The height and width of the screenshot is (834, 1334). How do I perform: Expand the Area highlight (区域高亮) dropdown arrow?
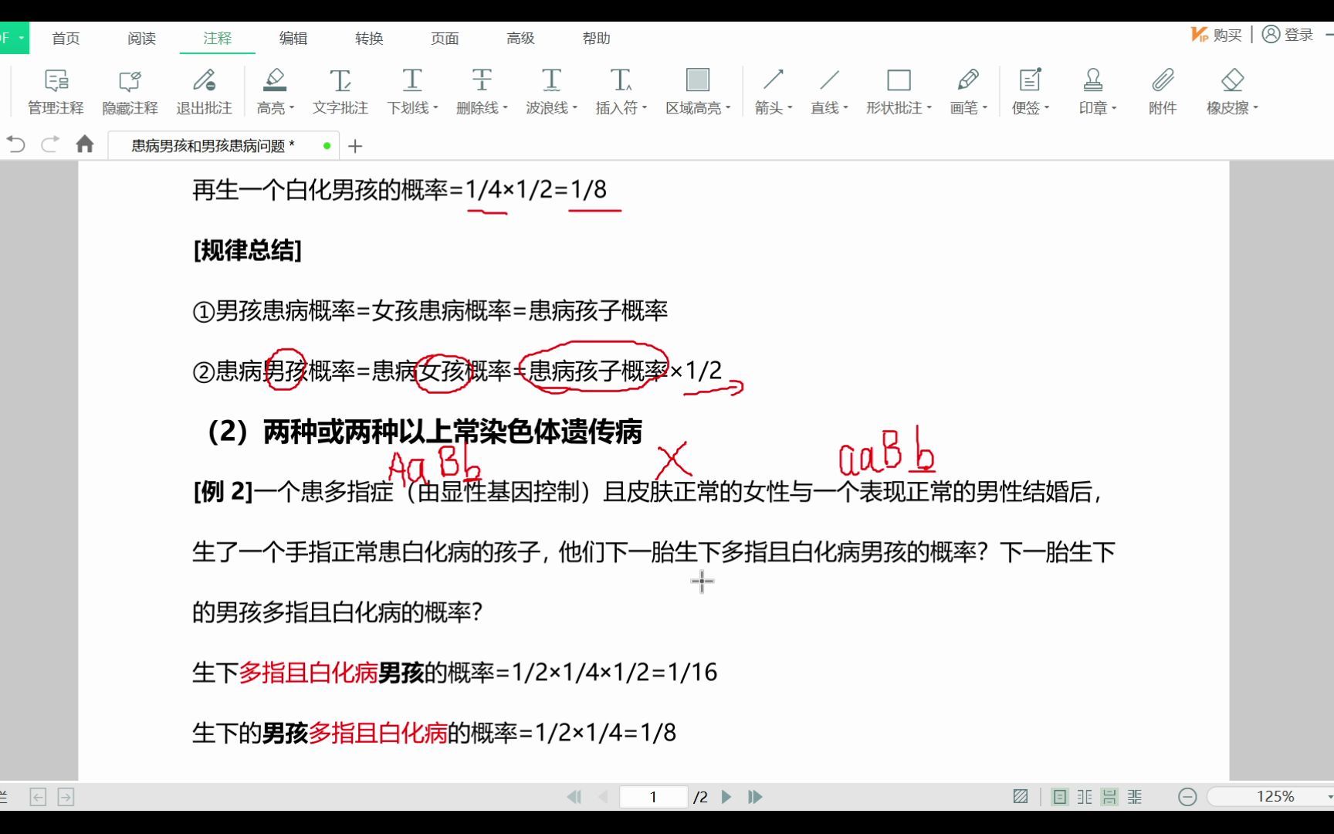click(x=728, y=108)
